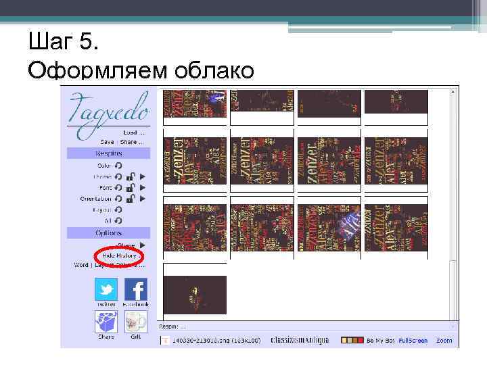Toggle the Theme lock
Viewport: 487px width, 365px height.
click(131, 176)
